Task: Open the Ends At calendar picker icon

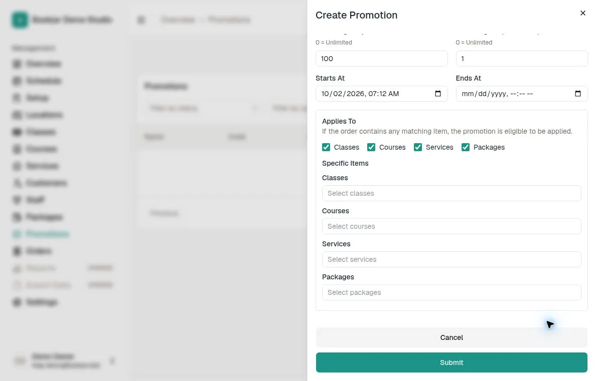Action: click(578, 94)
